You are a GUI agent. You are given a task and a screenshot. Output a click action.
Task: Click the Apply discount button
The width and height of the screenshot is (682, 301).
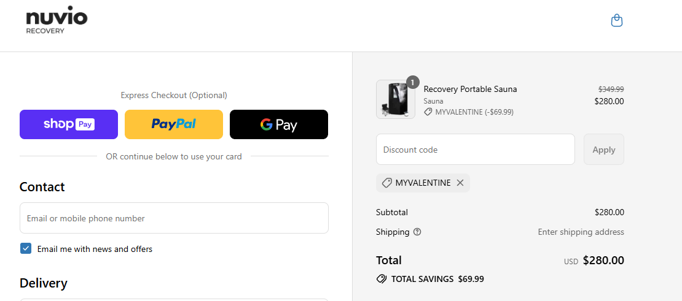pyautogui.click(x=604, y=150)
